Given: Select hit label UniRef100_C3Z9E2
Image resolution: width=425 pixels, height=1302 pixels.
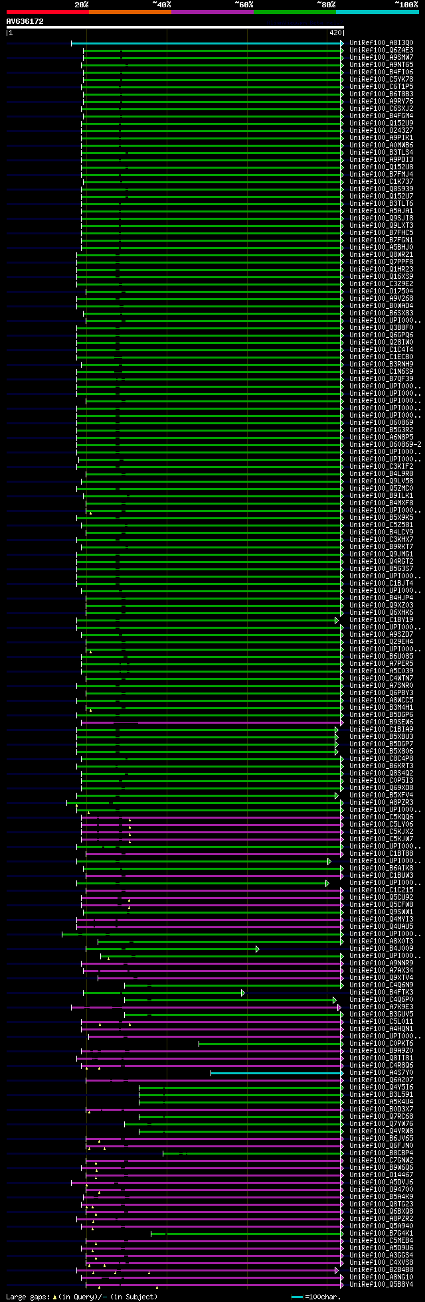Looking at the screenshot, I should point(381,284).
